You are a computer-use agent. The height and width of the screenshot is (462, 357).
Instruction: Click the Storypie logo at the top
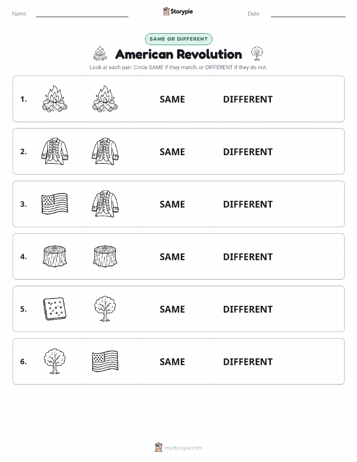coord(178,12)
